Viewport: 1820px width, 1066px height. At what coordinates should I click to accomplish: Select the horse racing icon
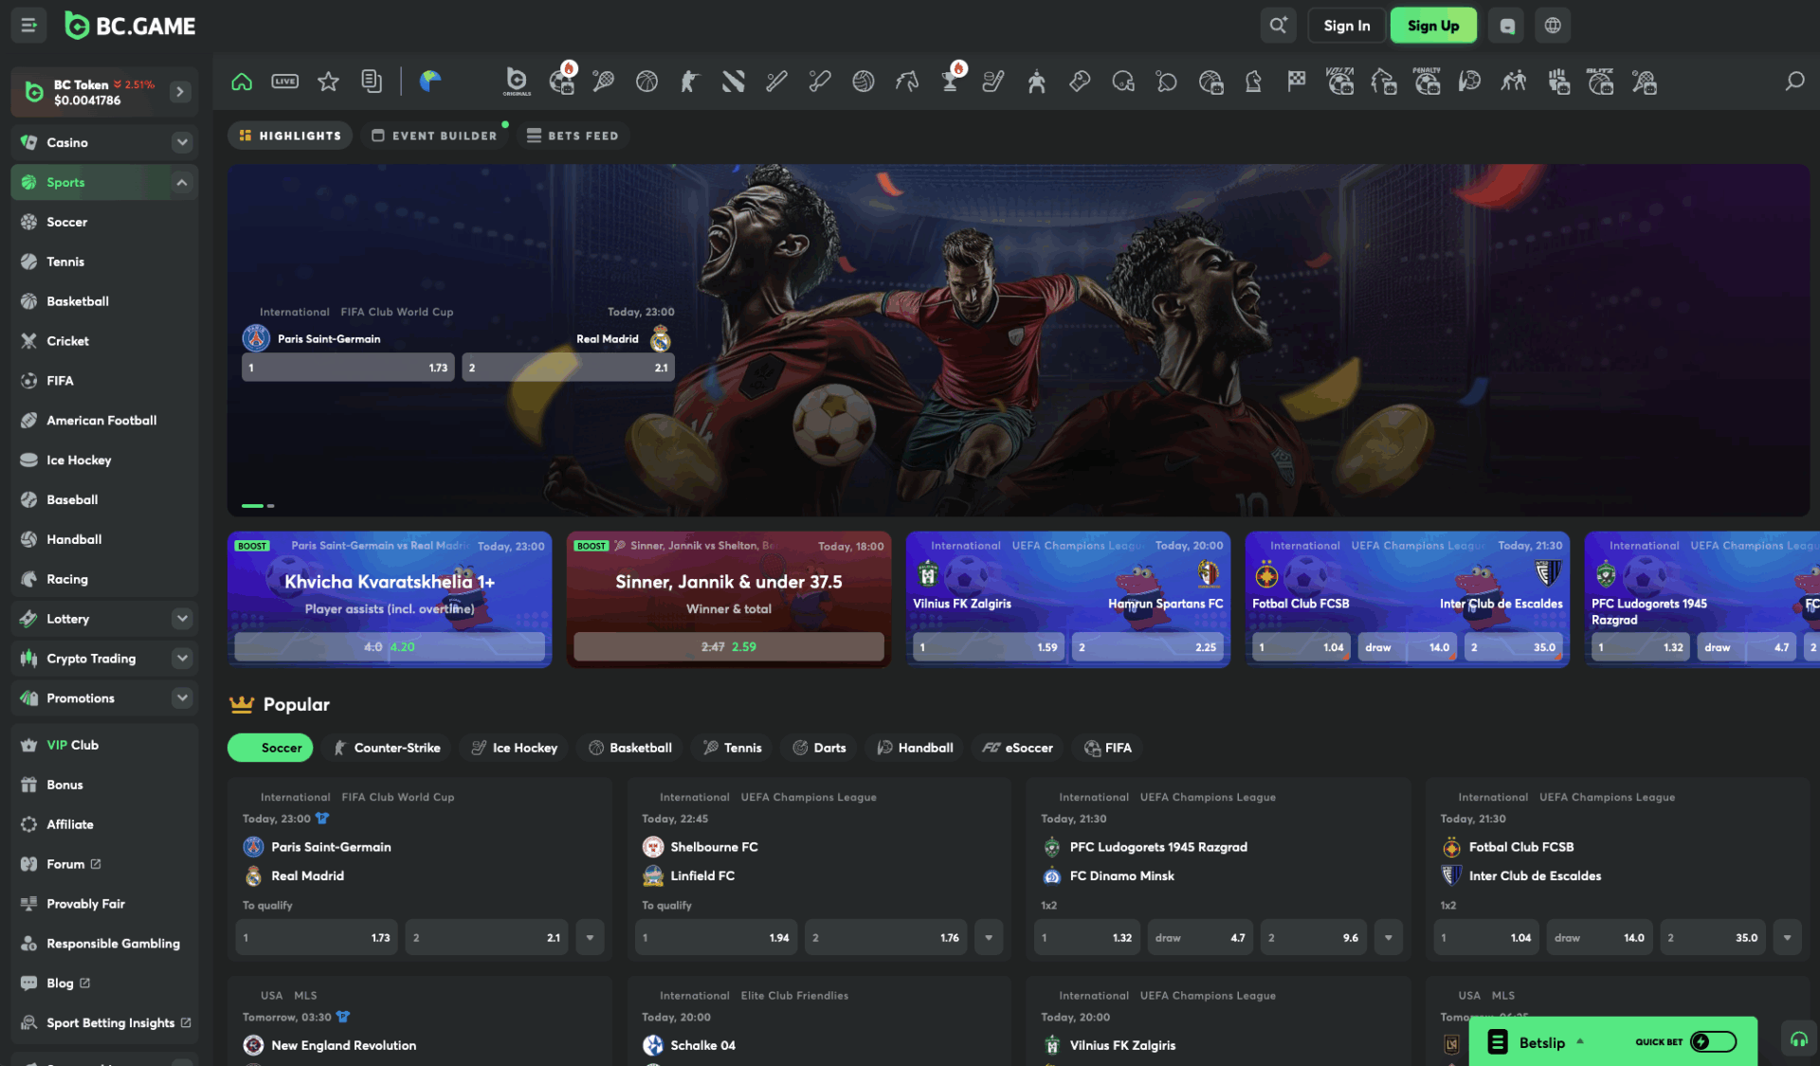tap(906, 81)
